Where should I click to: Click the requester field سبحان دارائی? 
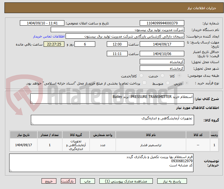click(x=125, y=36)
